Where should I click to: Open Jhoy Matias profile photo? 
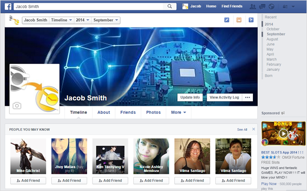click(69, 156)
